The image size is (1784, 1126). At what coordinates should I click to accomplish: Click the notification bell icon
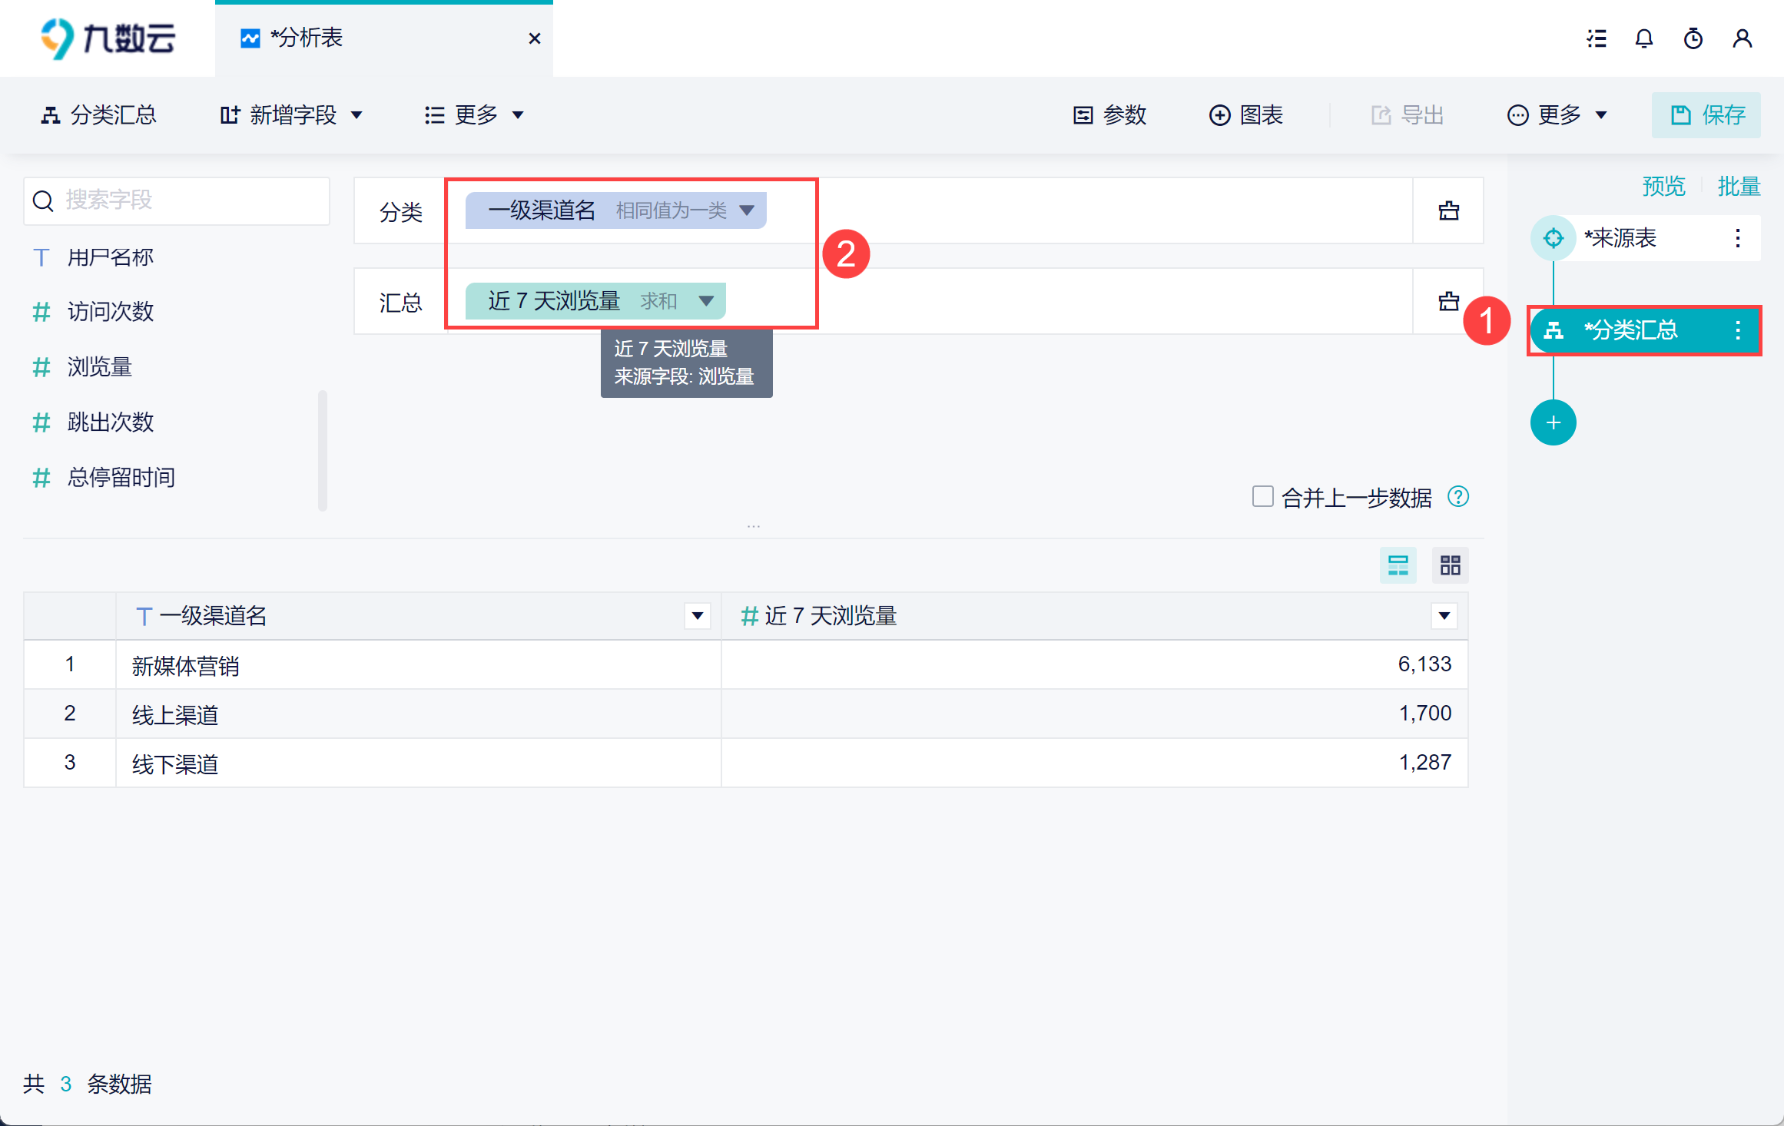coord(1643,38)
